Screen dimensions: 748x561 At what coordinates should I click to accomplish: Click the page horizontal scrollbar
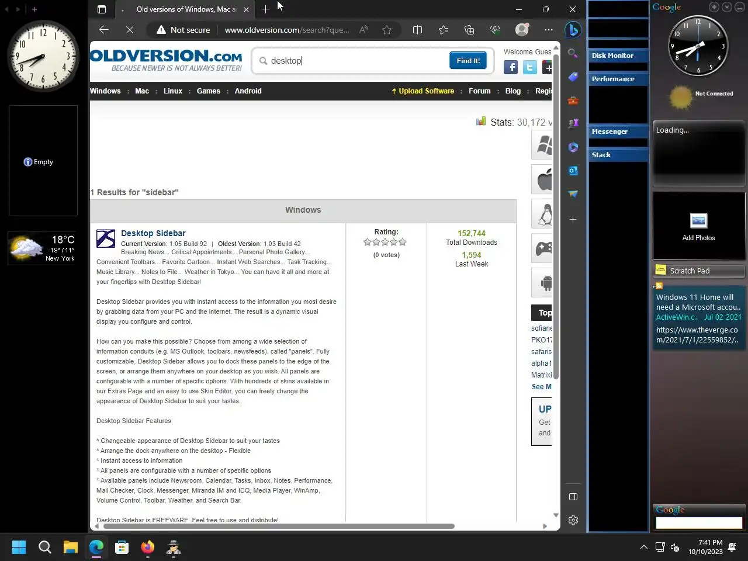point(279,526)
